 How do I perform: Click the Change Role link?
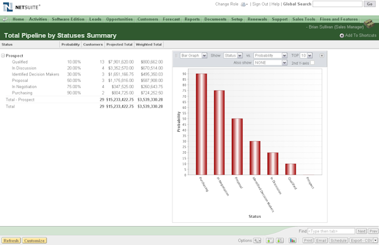pyautogui.click(x=227, y=4)
